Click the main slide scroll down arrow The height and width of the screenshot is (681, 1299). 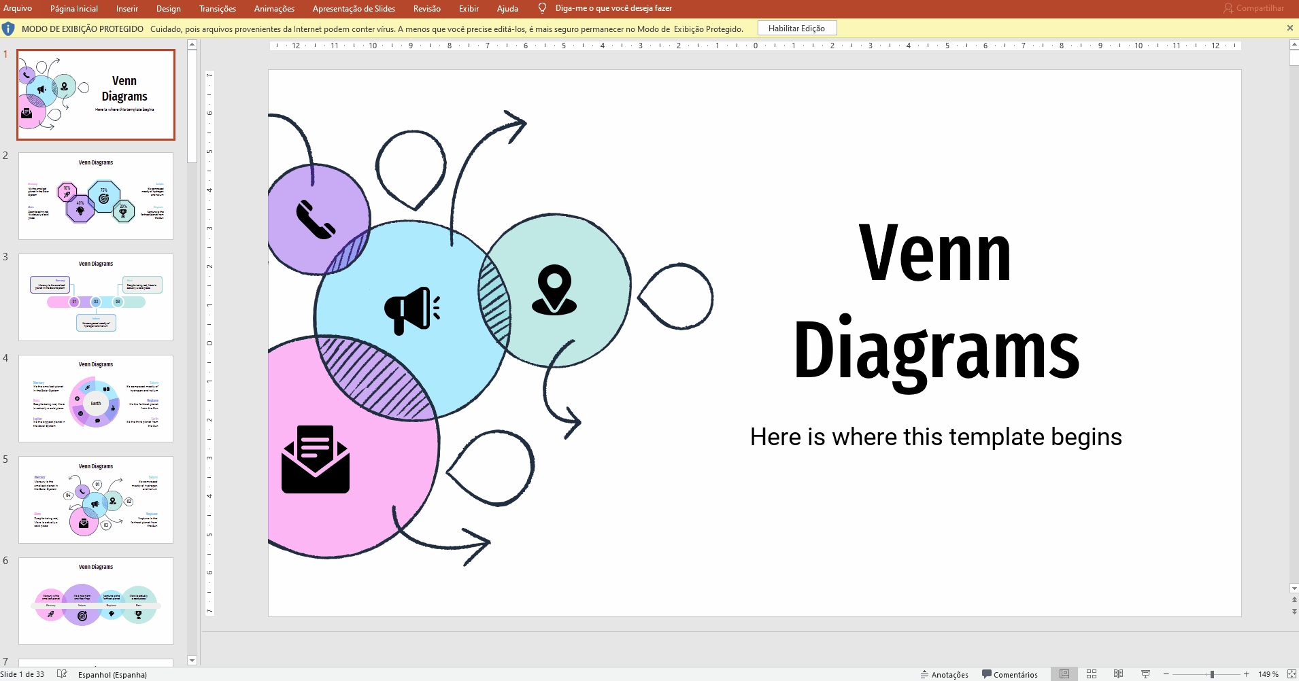click(1294, 589)
